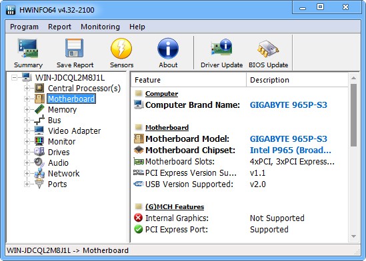Click the details pane scrollbar thumb
This screenshot has height=261, width=366.
(353, 115)
